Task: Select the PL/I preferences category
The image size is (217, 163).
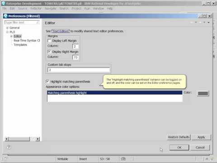Action: (12, 32)
